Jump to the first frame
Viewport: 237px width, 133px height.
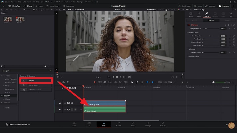109,77
